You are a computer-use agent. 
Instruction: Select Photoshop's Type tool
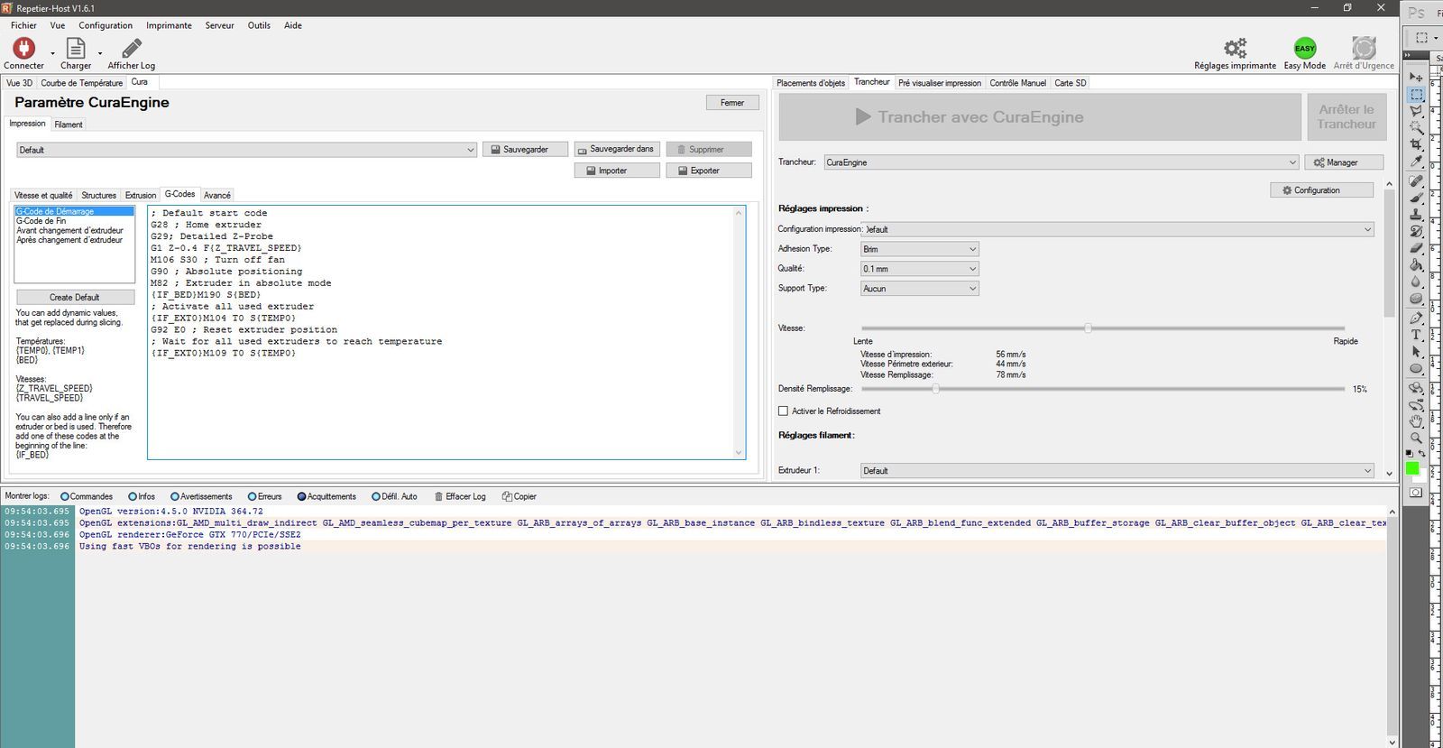pyautogui.click(x=1416, y=335)
